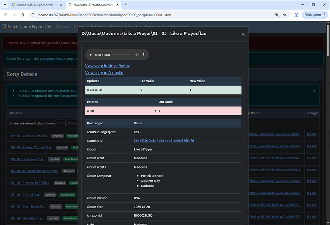Screen dimensions: 330x225
Task: Open a new browser tab
Action: 126,5
